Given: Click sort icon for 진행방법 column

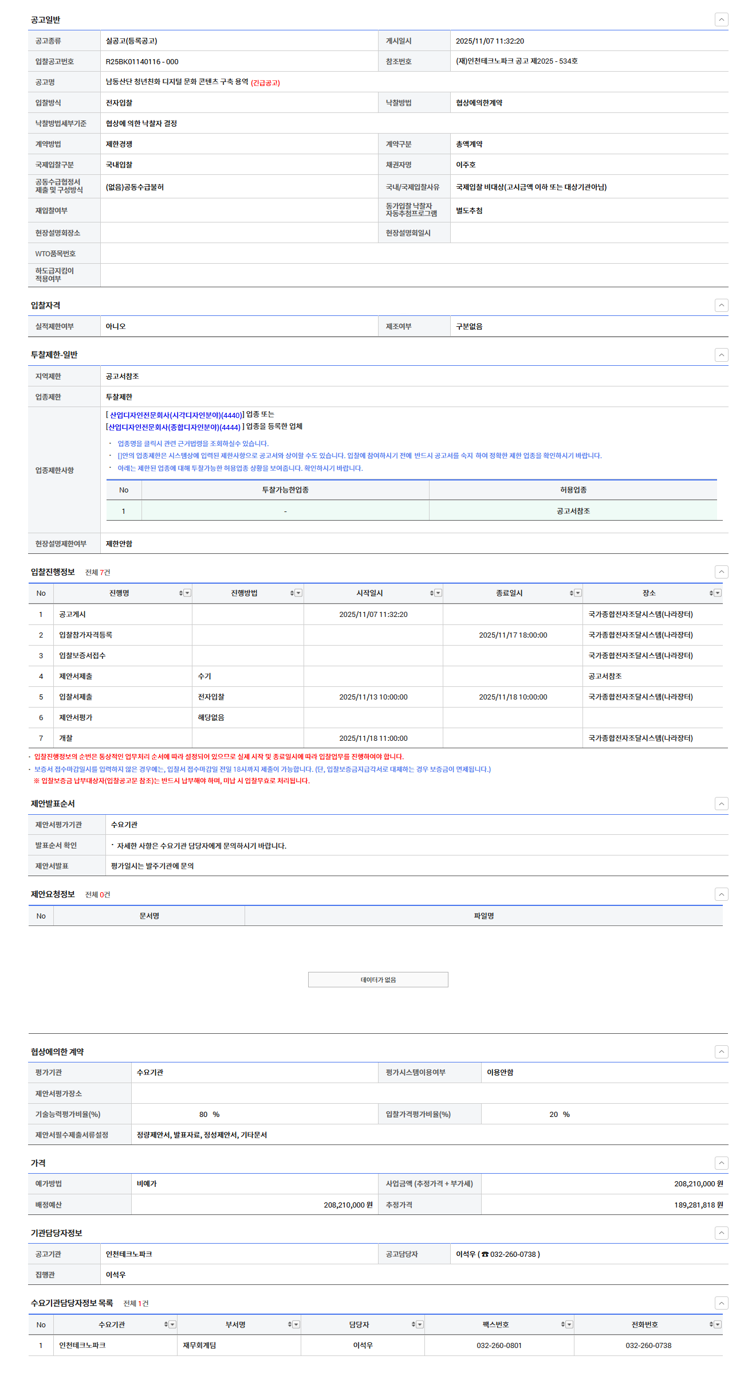Looking at the screenshot, I should [292, 593].
